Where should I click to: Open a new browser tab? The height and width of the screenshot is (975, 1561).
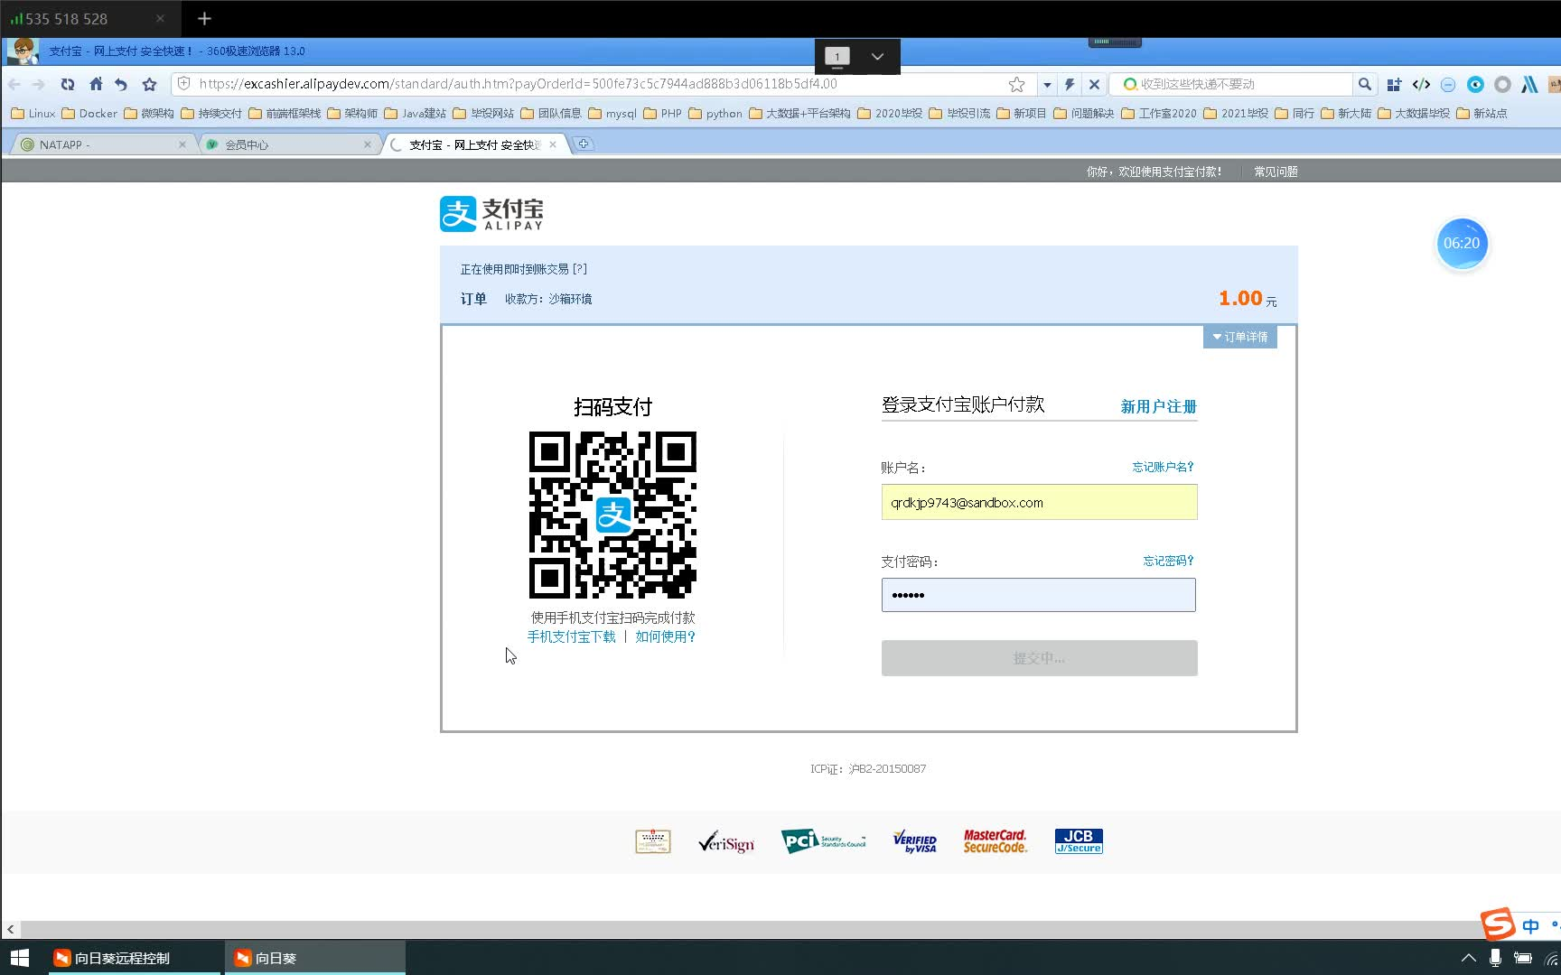click(x=584, y=144)
